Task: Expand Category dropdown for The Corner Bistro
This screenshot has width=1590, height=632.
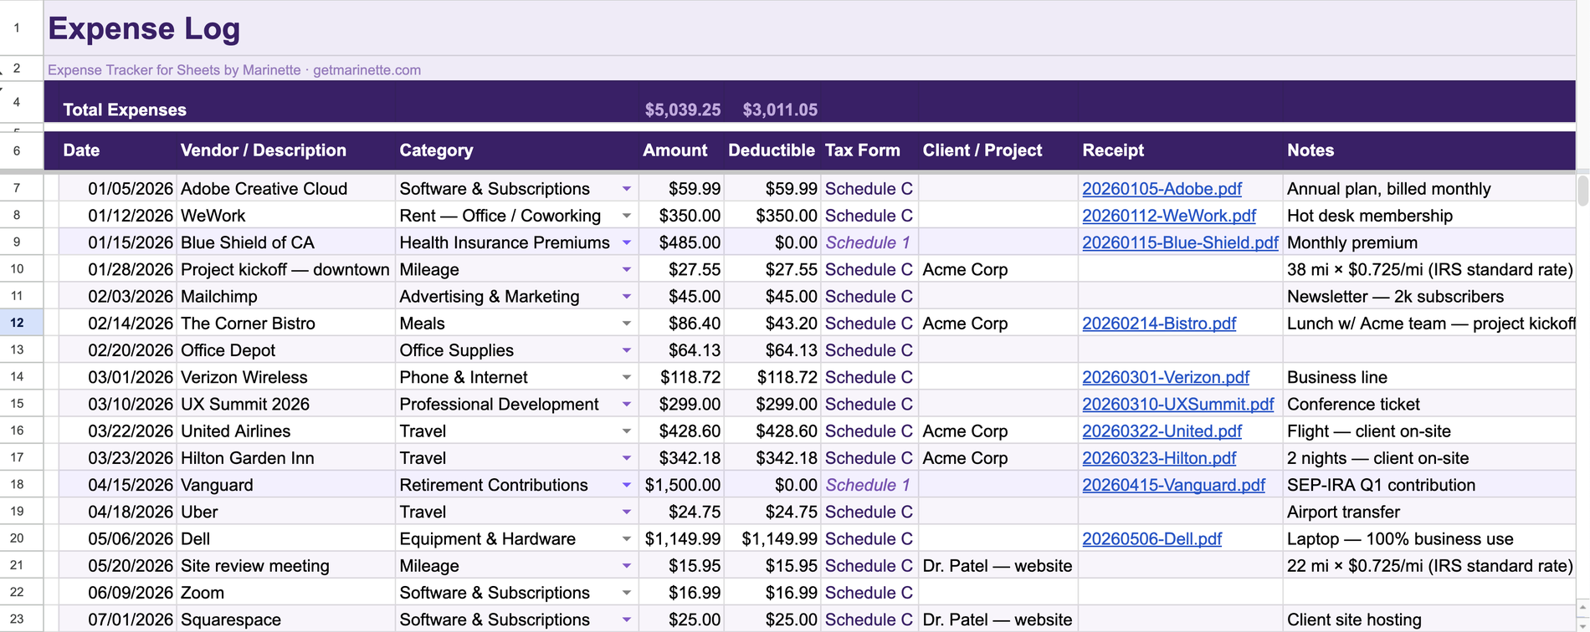Action: click(x=626, y=324)
